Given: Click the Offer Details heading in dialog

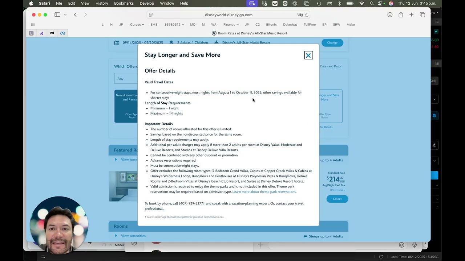Looking at the screenshot, I should click(160, 71).
